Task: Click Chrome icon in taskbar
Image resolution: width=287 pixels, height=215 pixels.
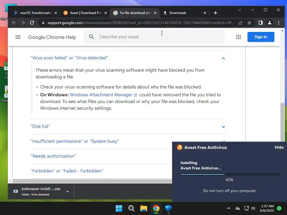Action: click(x=156, y=208)
